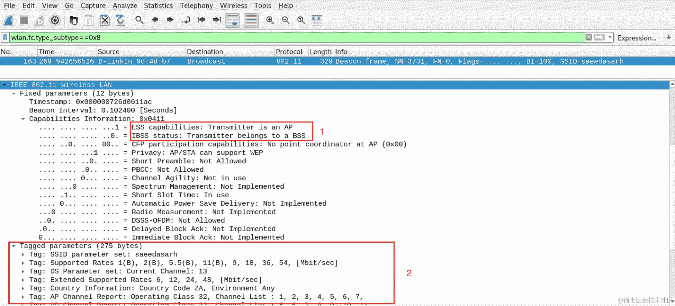The image size is (675, 306).
Task: Open a capture file
Action: [x=73, y=20]
